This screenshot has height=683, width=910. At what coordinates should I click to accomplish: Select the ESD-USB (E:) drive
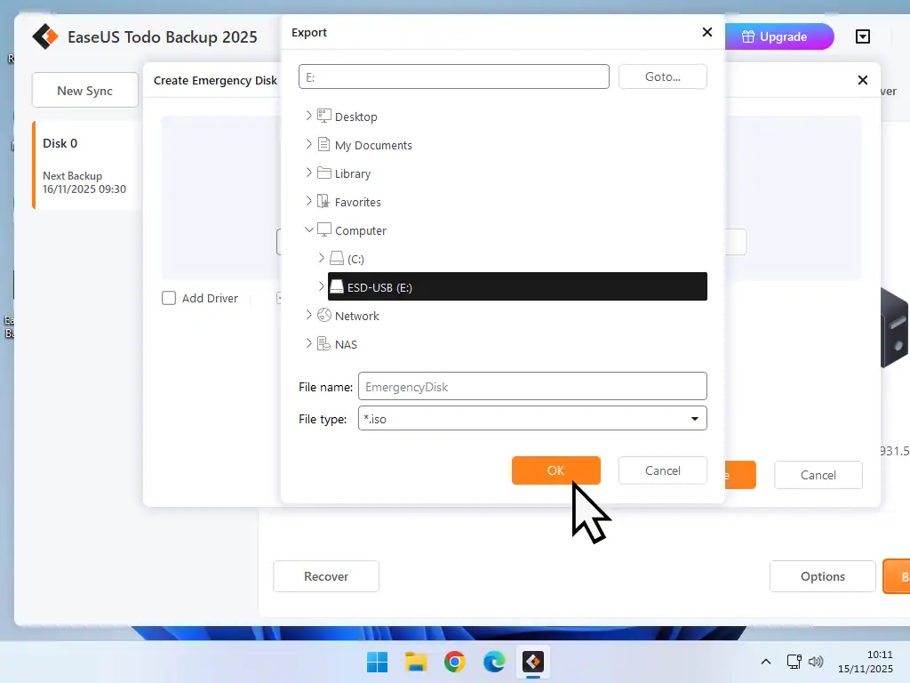coord(381,286)
